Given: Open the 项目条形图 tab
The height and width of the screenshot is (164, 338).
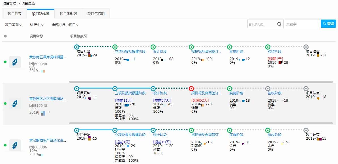Looking at the screenshot, I should [68, 14].
